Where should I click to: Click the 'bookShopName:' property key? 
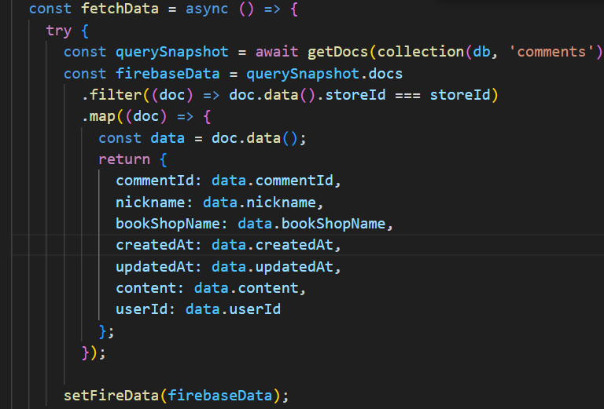click(171, 224)
